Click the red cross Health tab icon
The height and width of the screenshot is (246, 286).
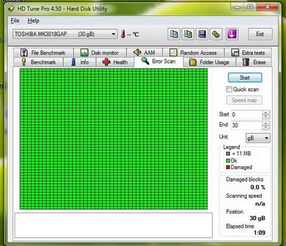pos(106,62)
